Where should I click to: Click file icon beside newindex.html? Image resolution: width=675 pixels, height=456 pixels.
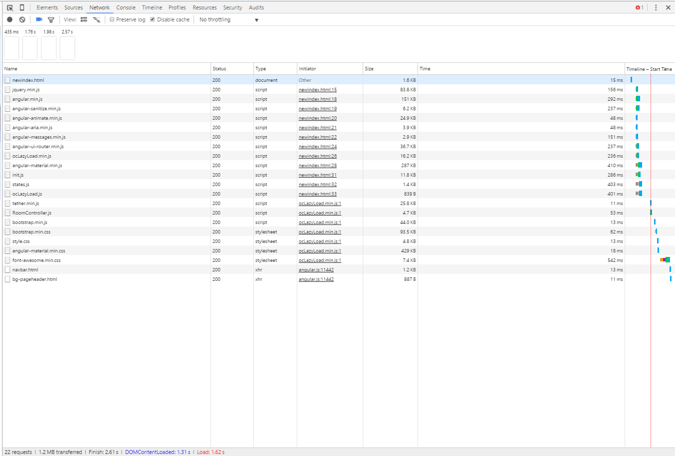pyautogui.click(x=7, y=80)
